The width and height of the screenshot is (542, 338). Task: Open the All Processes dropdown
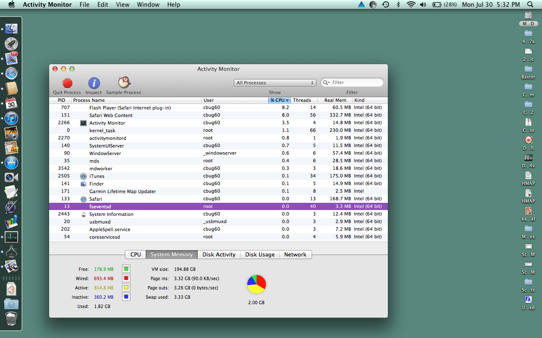[275, 83]
